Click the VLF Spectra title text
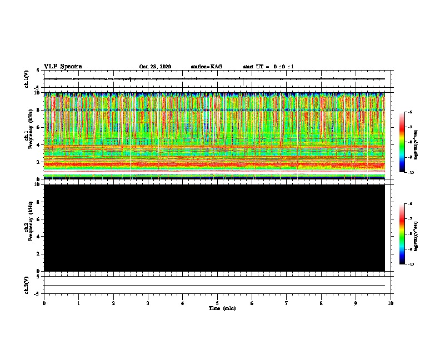 63,67
